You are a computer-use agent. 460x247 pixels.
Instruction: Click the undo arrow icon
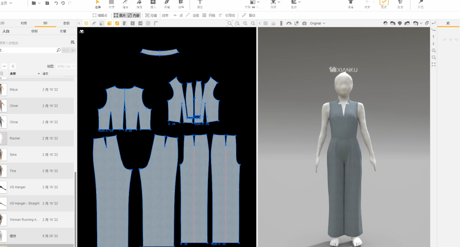point(56,3)
